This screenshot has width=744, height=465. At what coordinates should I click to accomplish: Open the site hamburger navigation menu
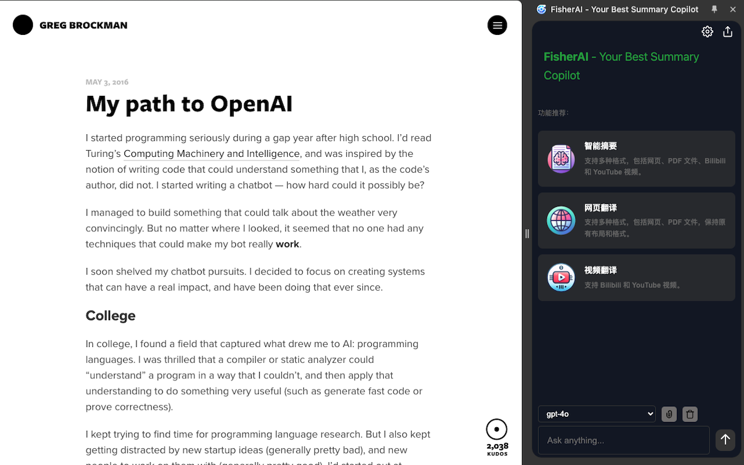497,25
